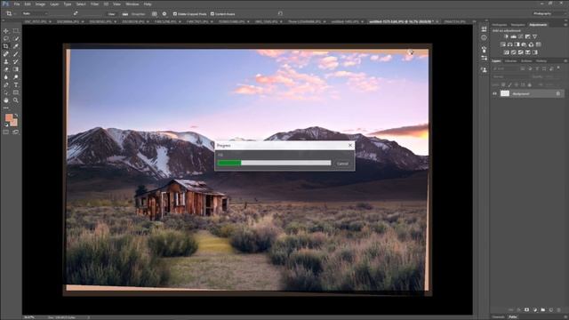
Task: Open the layer filter Kind dropdown
Action: pos(506,68)
